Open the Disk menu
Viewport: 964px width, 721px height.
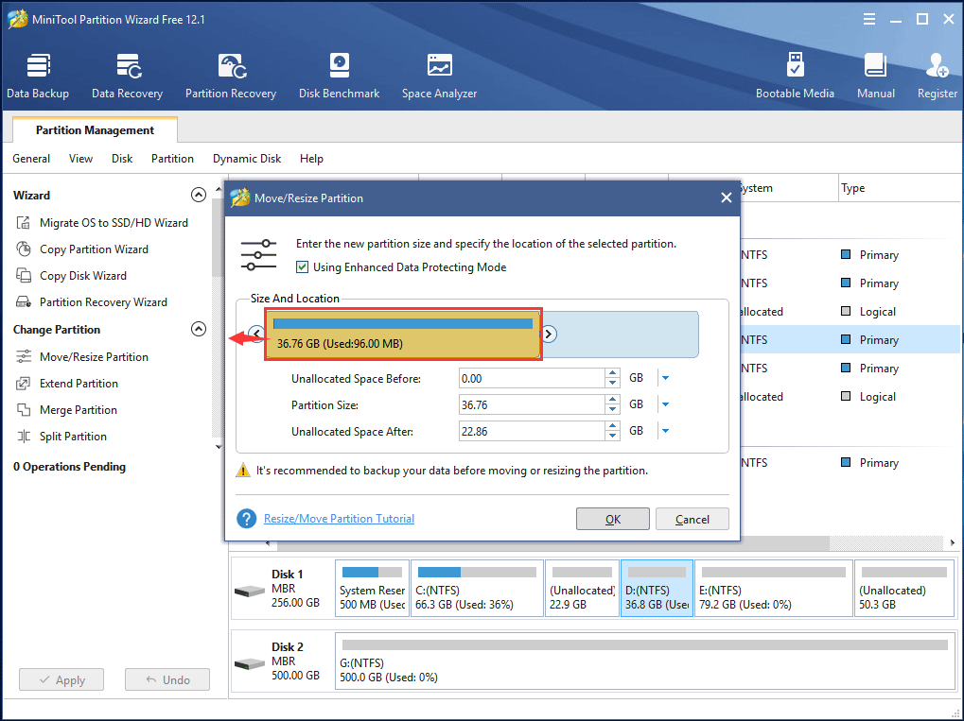pyautogui.click(x=122, y=159)
